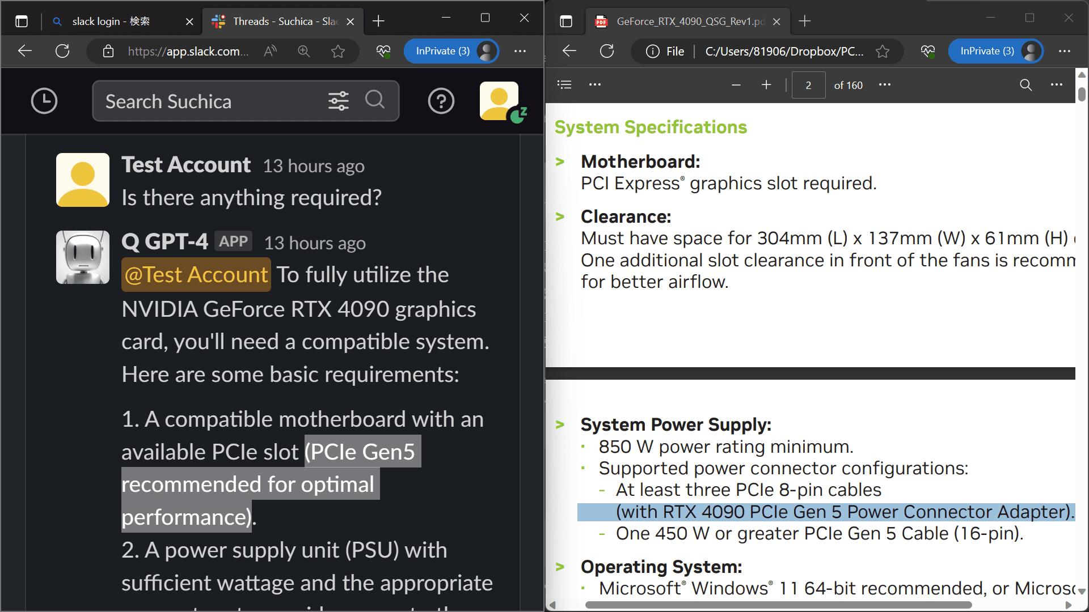Click the PDF more options ellipsis icon
The image size is (1089, 612).
coord(1058,84)
